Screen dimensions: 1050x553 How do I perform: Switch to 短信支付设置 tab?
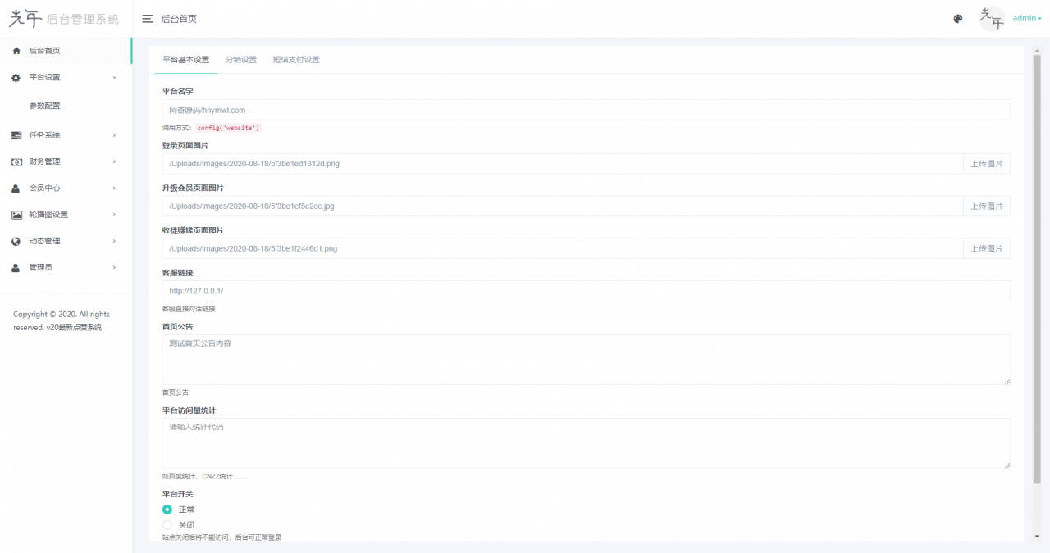(296, 60)
